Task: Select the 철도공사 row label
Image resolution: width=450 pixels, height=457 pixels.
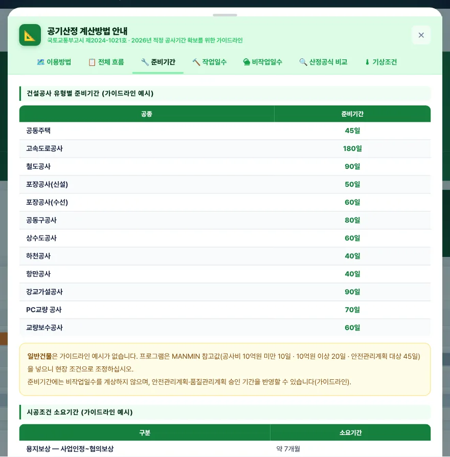Action: (38, 166)
